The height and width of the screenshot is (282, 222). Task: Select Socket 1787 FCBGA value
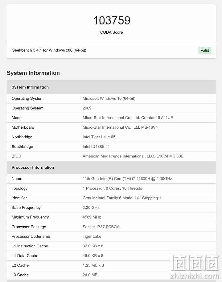click(x=101, y=227)
